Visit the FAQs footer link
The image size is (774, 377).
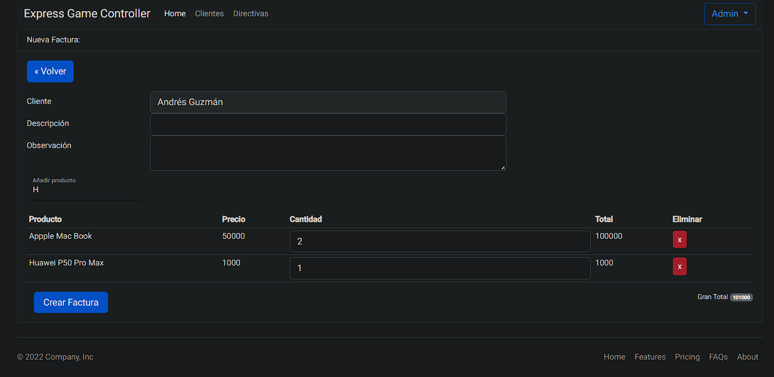[x=718, y=357]
